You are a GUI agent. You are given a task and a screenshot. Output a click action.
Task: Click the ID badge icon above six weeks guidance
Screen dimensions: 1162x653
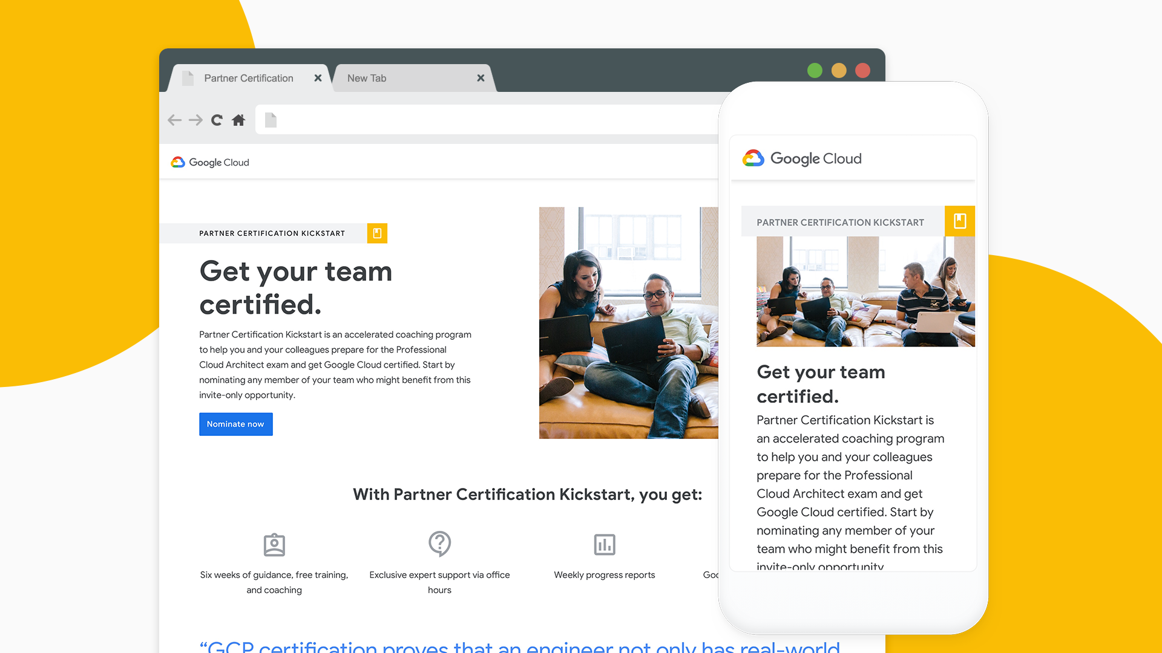pyautogui.click(x=274, y=544)
